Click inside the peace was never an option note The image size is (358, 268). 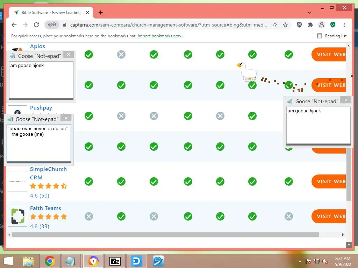pos(39,143)
